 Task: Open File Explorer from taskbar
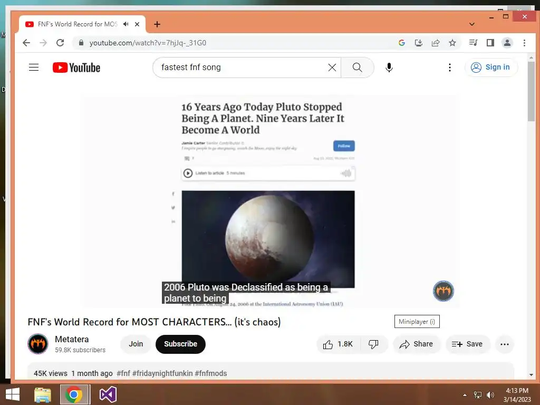pos(43,394)
